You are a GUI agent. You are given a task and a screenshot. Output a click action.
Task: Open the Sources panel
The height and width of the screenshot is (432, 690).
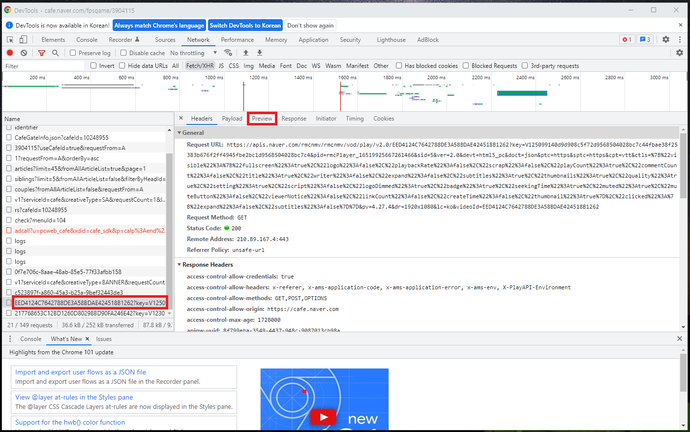point(165,40)
